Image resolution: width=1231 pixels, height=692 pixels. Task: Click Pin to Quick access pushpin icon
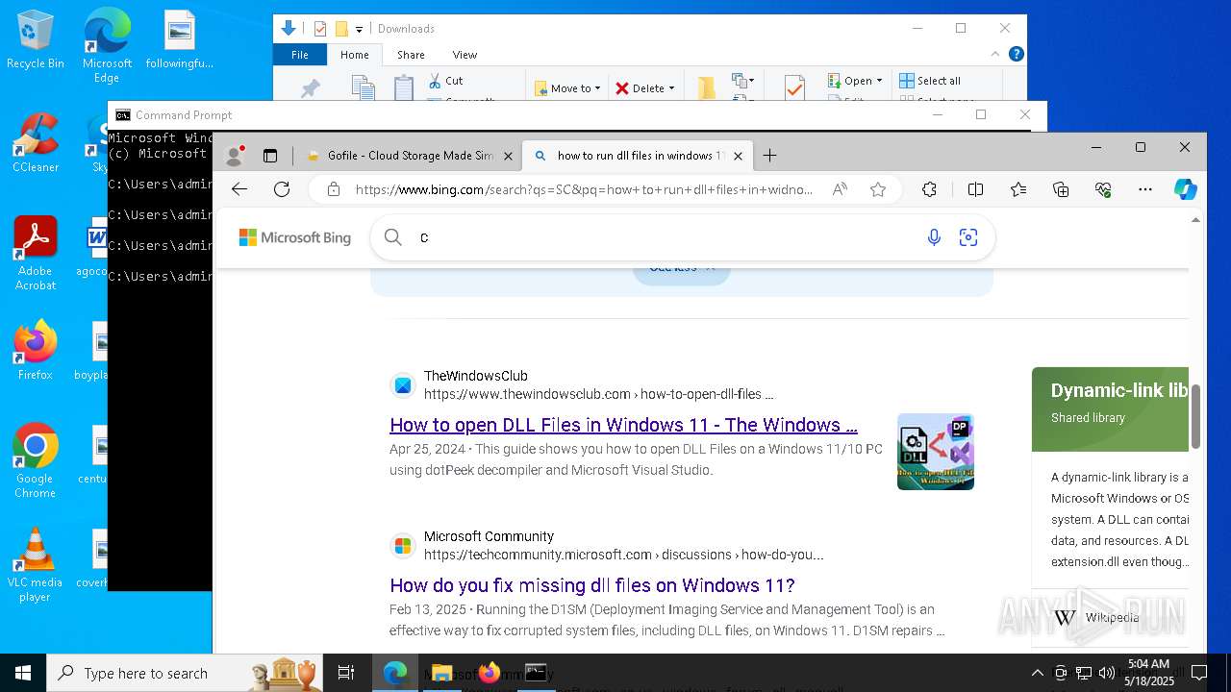[x=310, y=88]
